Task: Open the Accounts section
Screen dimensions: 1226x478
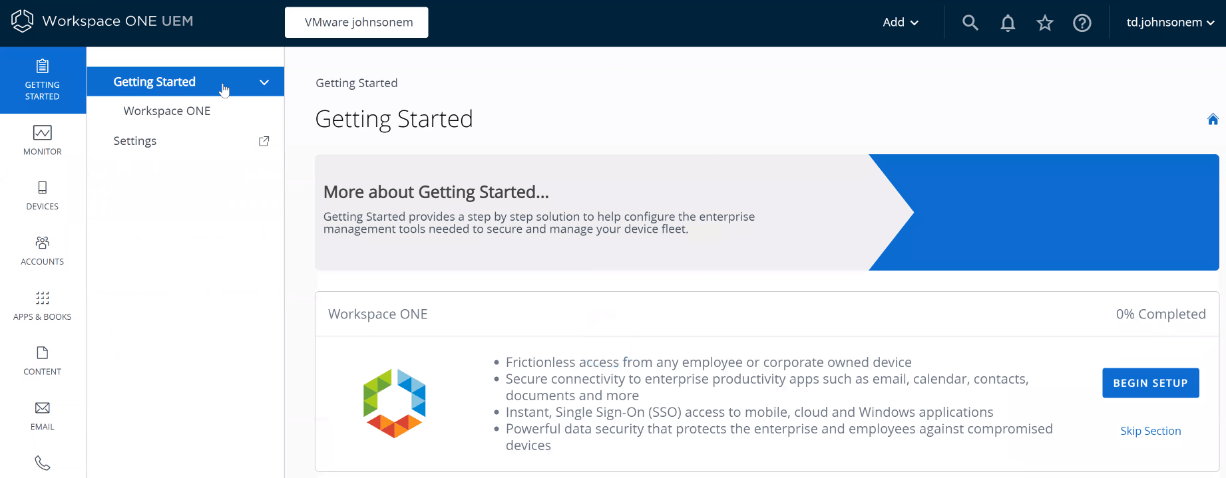Action: (x=43, y=251)
